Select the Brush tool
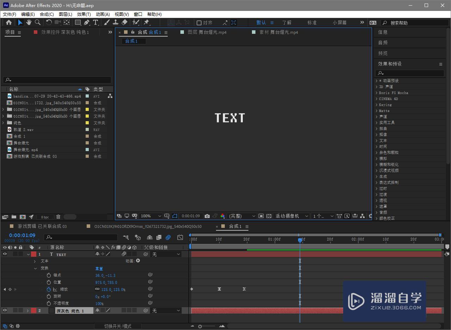The width and height of the screenshot is (451, 330). coord(107,23)
